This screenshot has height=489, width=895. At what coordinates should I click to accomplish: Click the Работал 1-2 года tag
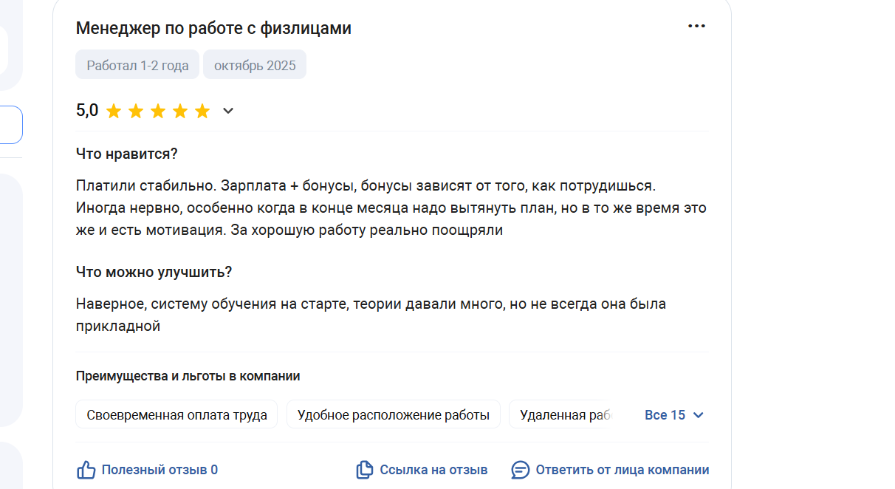pos(137,65)
